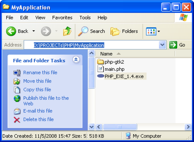Click the Windows flag logo
The image size is (194, 142).
click(x=183, y=17)
